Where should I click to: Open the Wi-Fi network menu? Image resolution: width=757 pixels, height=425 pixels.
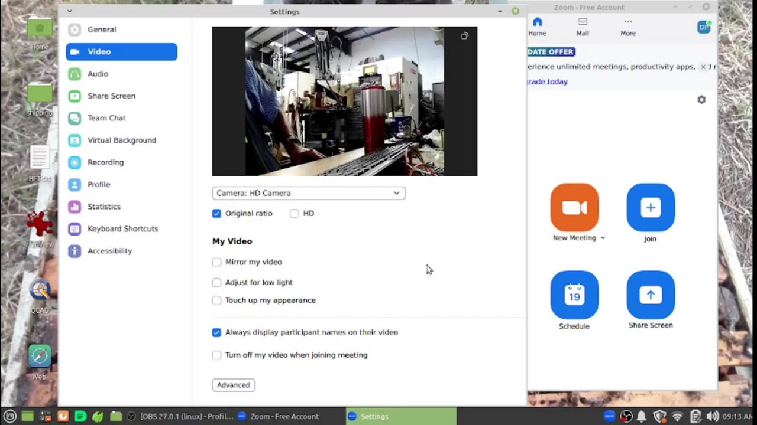pyautogui.click(x=678, y=416)
